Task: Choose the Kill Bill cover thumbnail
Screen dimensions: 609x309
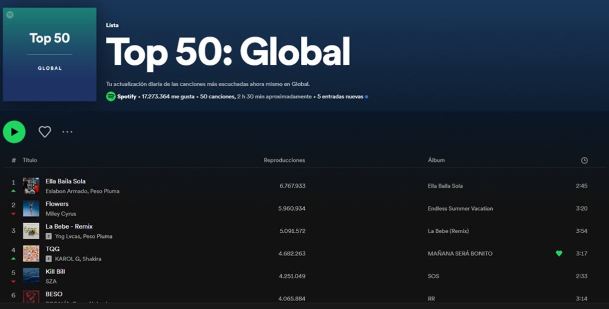Action: pyautogui.click(x=31, y=276)
